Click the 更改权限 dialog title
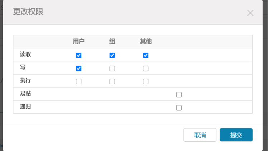Viewport: 268px width, 151px height. 28,11
